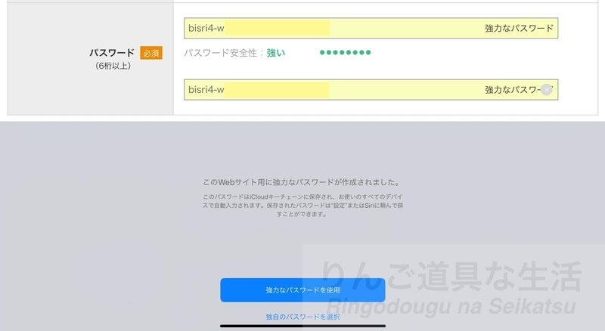
Task: Click the パスワード安全性 strength text 強い
Action: tap(276, 53)
